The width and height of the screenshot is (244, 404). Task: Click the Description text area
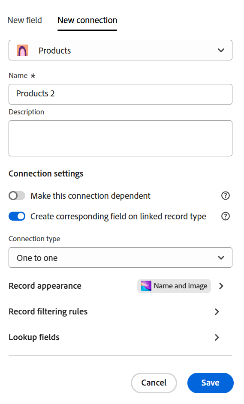point(120,138)
